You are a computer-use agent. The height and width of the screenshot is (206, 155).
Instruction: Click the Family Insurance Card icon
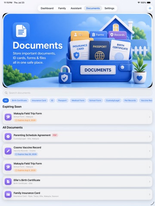(x=8, y=194)
